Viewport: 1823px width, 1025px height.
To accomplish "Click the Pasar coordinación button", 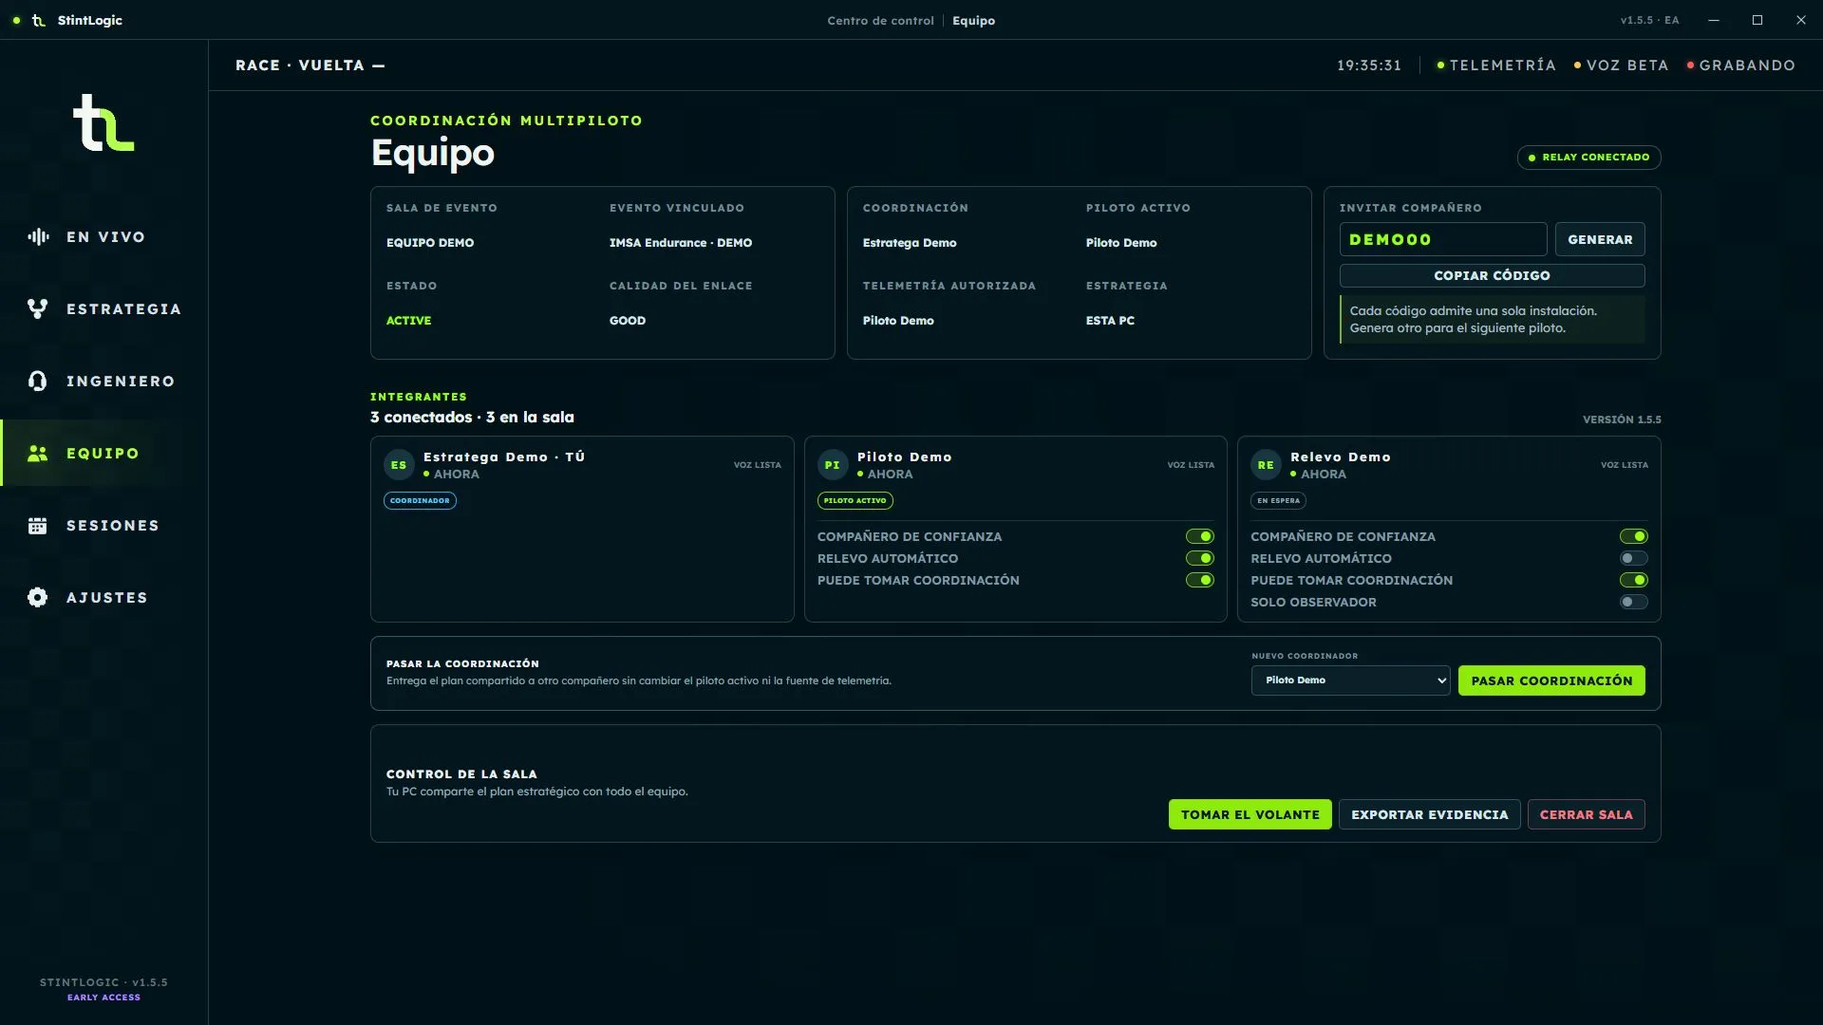I will coord(1551,681).
